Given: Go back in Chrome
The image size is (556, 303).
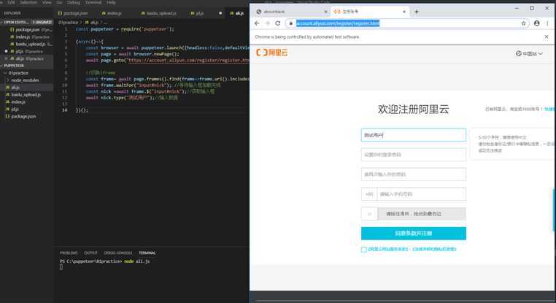Looking at the screenshot, I should click(257, 23).
